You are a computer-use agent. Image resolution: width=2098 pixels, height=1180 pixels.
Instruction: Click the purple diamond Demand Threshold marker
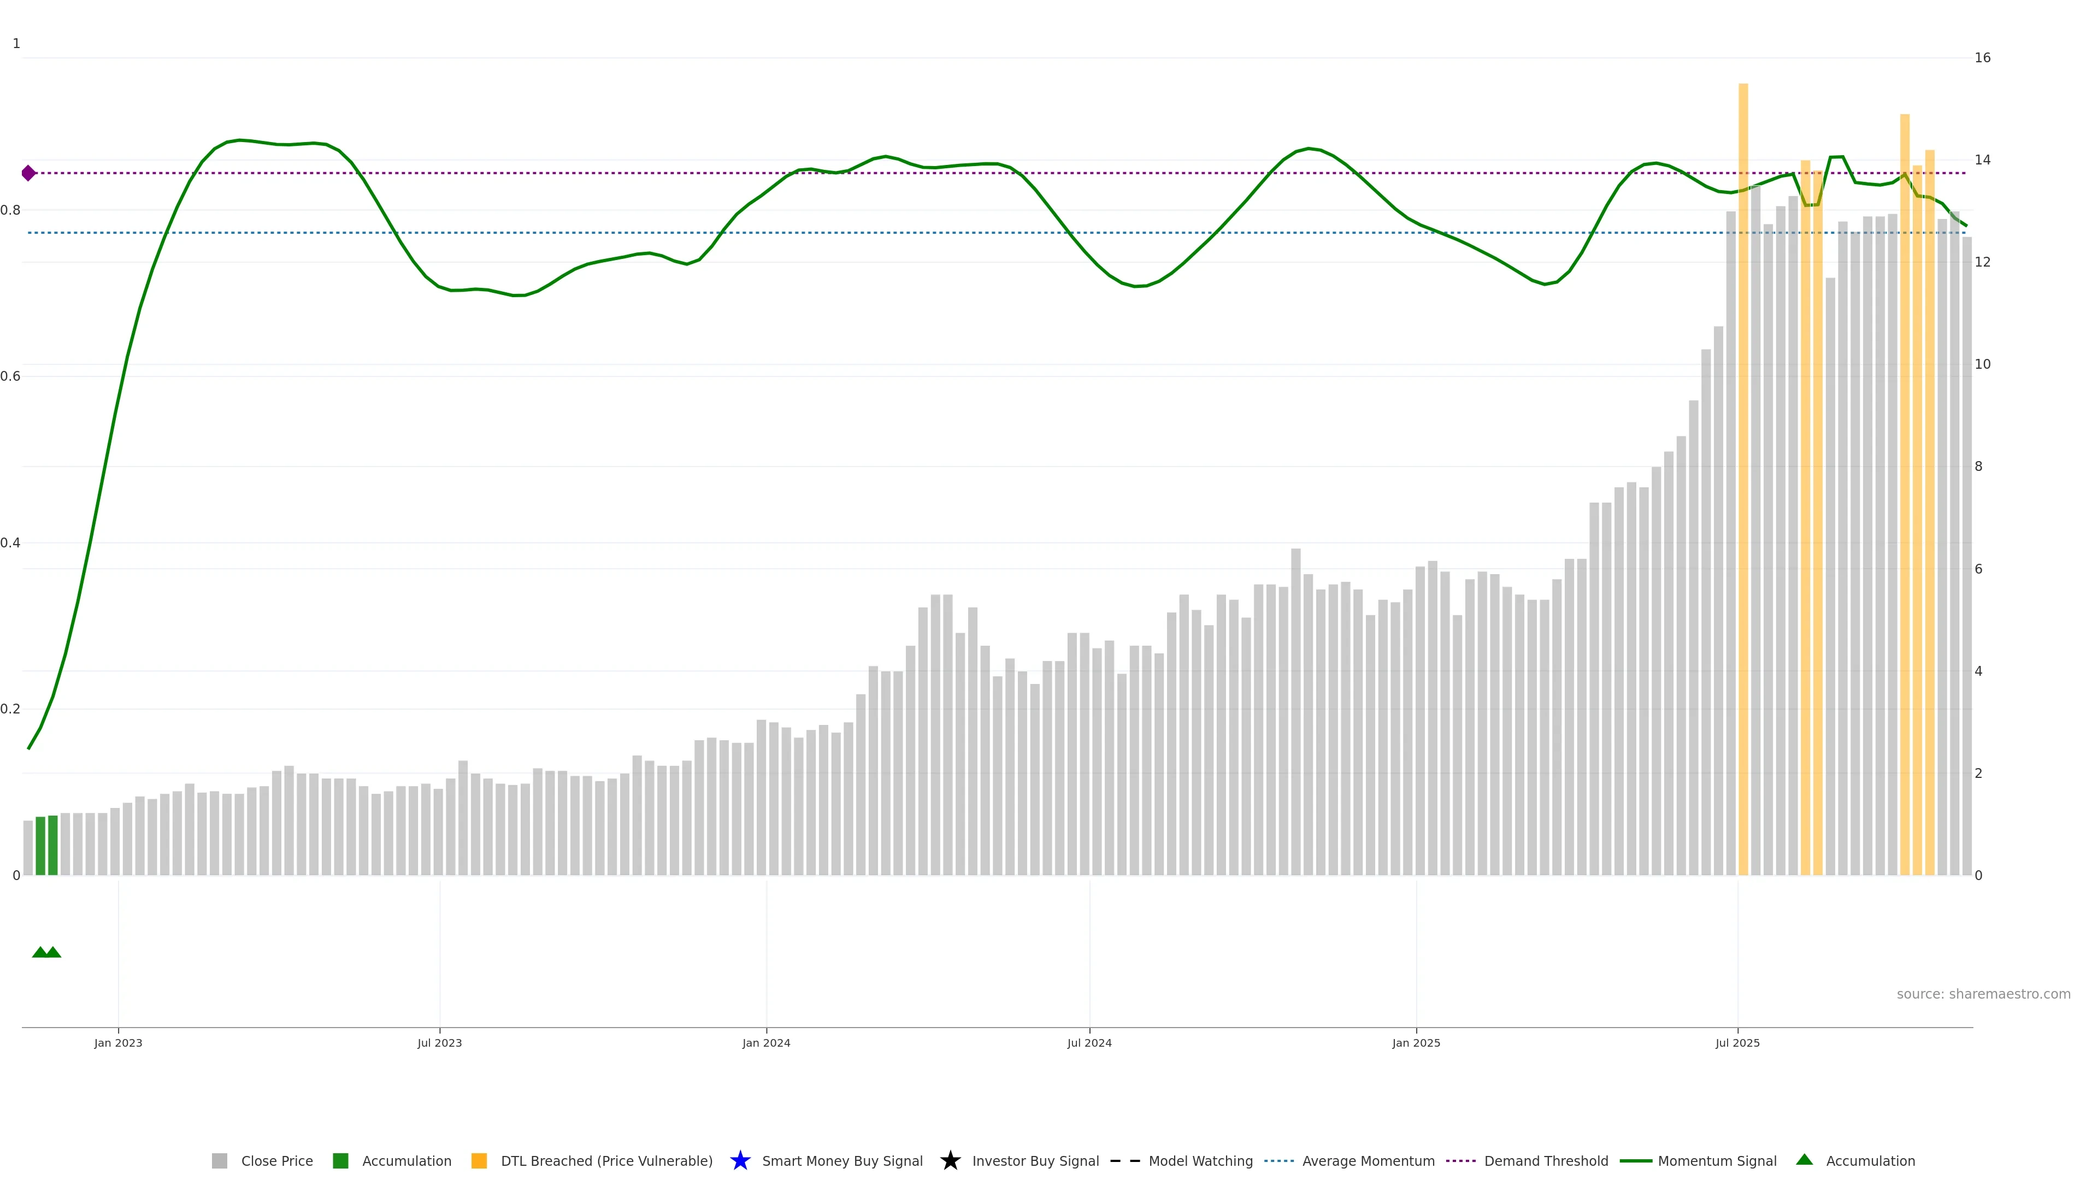(x=28, y=173)
